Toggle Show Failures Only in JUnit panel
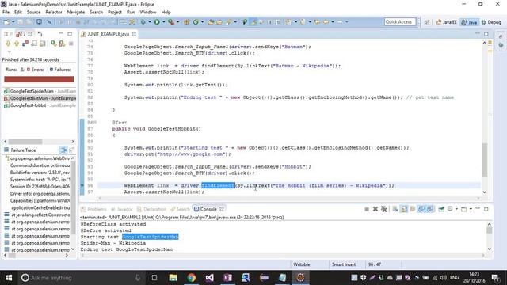Image resolution: width=507 pixels, height=285 pixels. [25, 44]
